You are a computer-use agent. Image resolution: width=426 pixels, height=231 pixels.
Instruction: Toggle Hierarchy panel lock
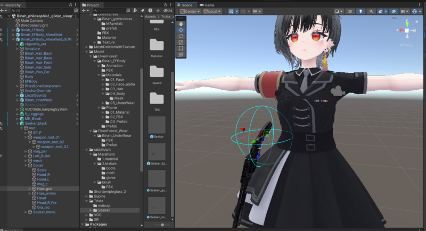click(x=71, y=5)
